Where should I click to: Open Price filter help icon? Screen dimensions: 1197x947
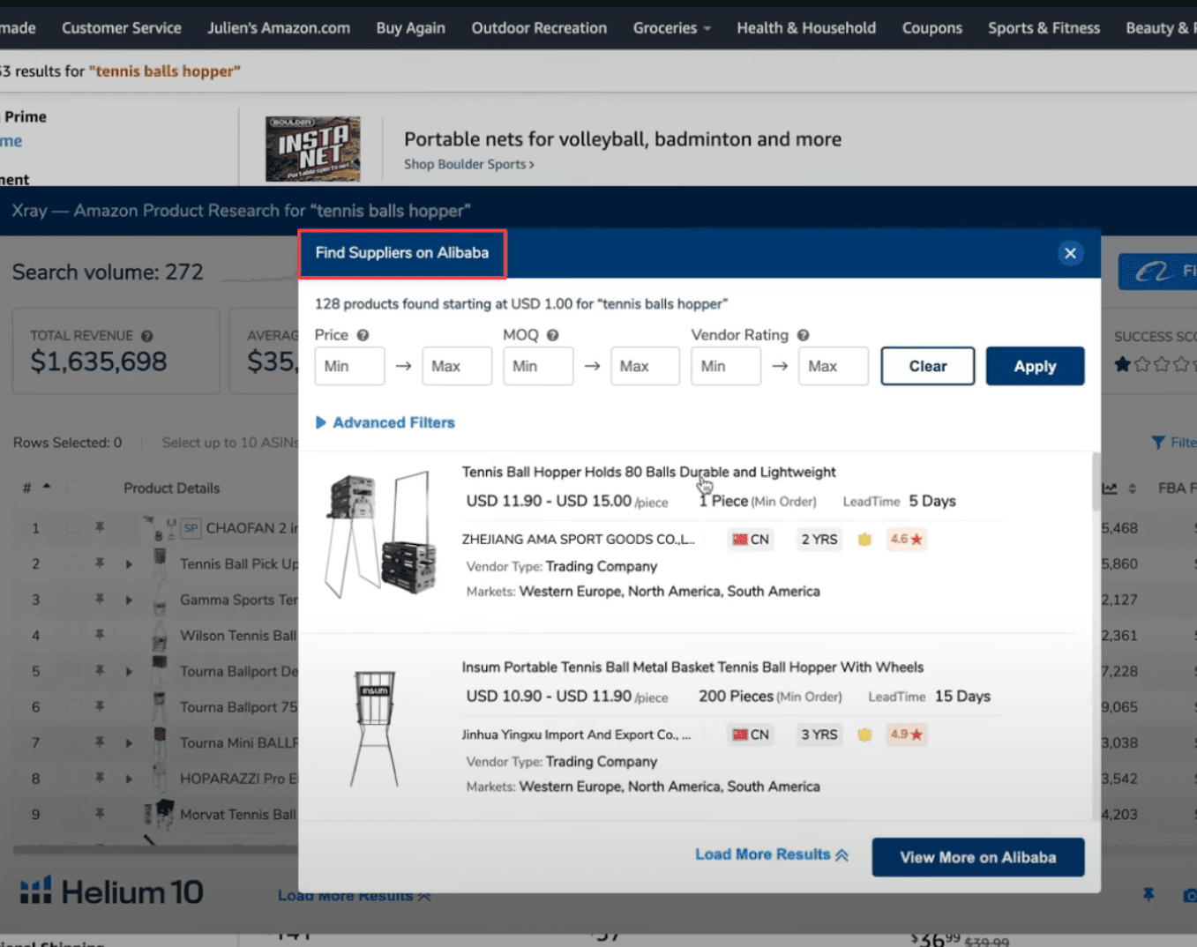click(x=363, y=335)
